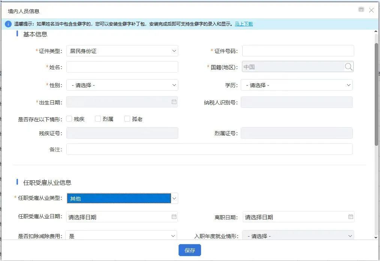Click the 残疾证号 field
The image size is (380, 261).
pyautogui.click(x=122, y=133)
